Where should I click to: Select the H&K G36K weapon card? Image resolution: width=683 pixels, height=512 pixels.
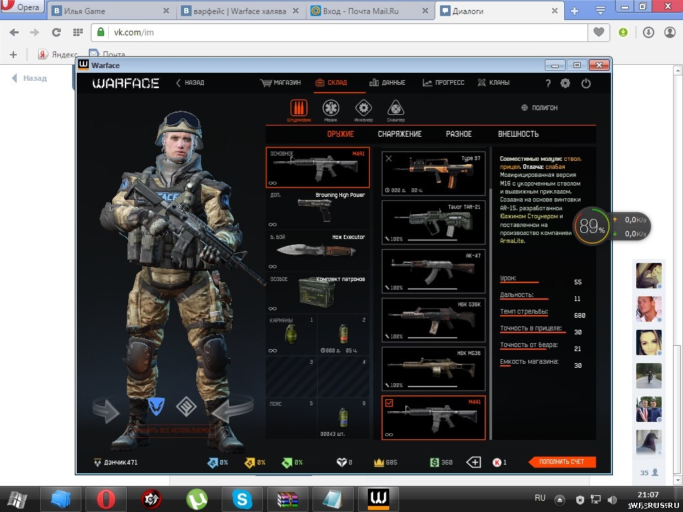click(433, 320)
